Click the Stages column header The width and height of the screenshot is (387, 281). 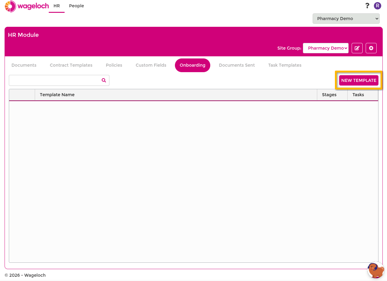tap(332, 95)
